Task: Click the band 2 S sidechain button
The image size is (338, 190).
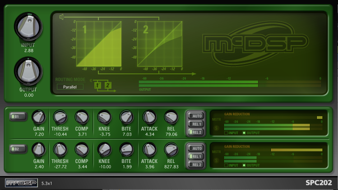Action: pyautogui.click(x=216, y=161)
